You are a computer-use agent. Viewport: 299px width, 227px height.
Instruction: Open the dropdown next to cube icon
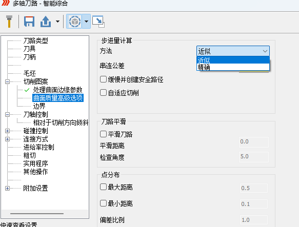[86, 22]
